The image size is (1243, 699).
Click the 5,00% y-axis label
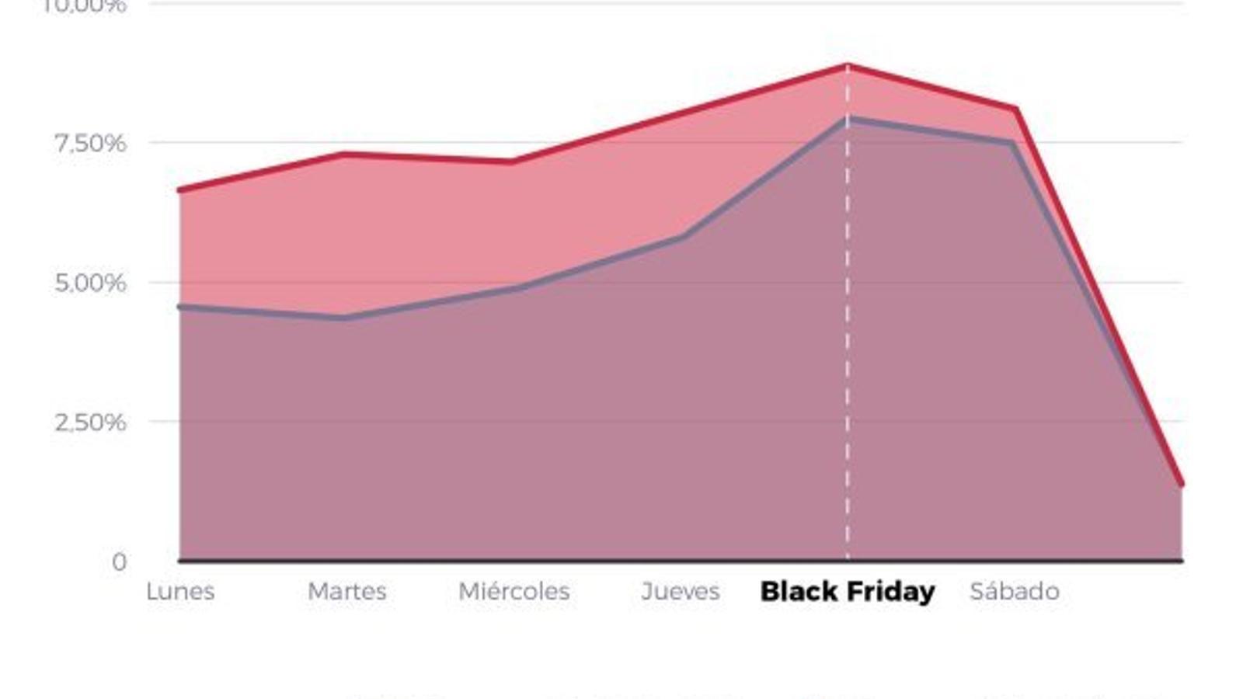click(x=90, y=283)
